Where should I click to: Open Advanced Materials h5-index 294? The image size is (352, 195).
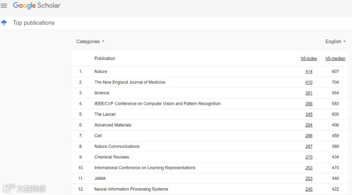[309, 125]
